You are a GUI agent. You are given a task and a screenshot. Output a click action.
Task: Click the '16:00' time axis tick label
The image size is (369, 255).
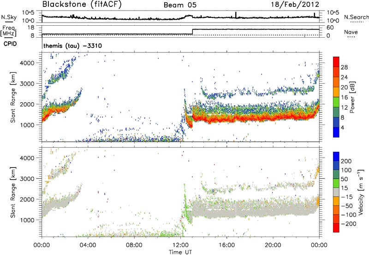point(226,245)
